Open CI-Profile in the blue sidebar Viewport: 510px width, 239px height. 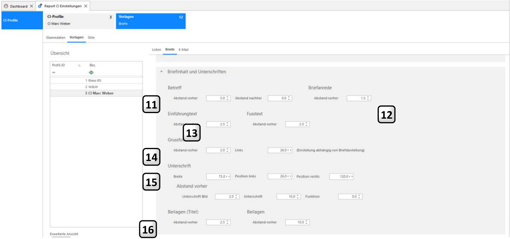point(21,21)
